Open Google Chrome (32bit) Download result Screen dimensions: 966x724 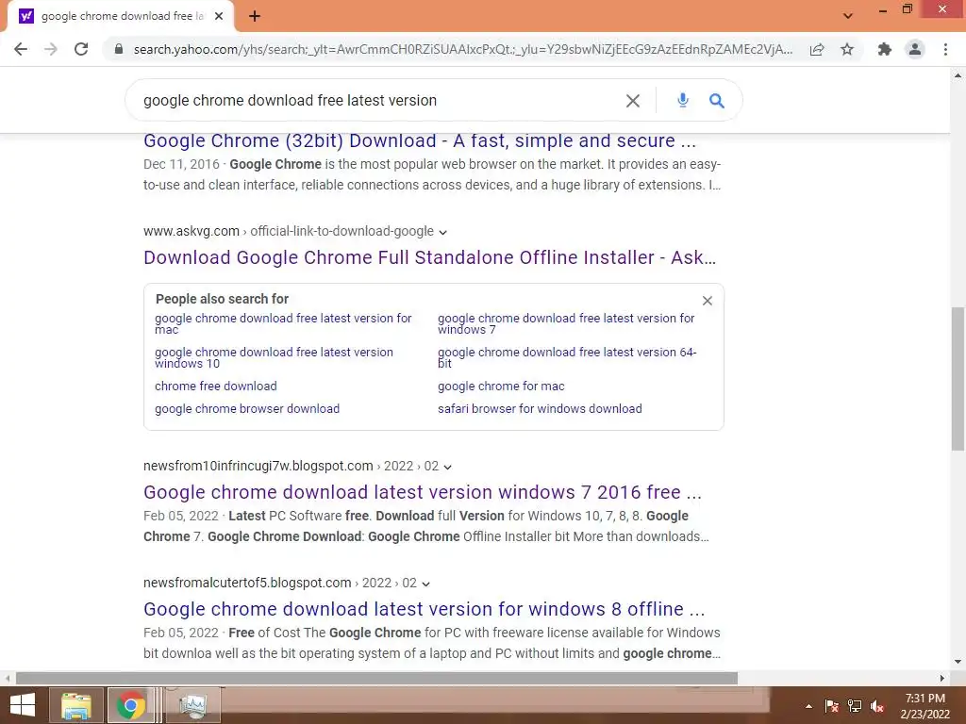coord(420,140)
